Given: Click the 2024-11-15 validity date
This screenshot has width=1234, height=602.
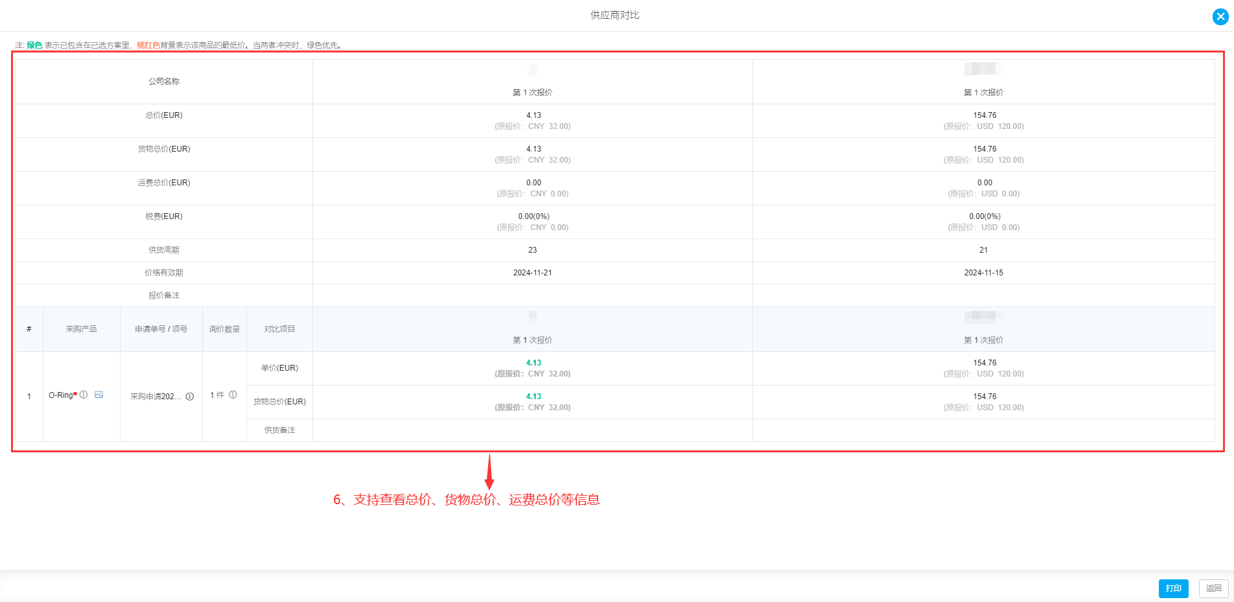Looking at the screenshot, I should coord(983,273).
